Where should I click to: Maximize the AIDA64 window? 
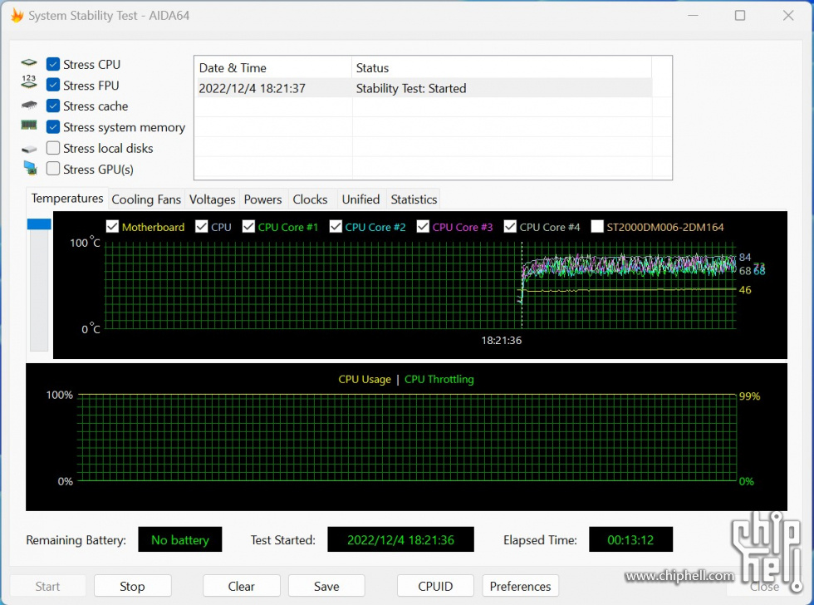pos(740,16)
